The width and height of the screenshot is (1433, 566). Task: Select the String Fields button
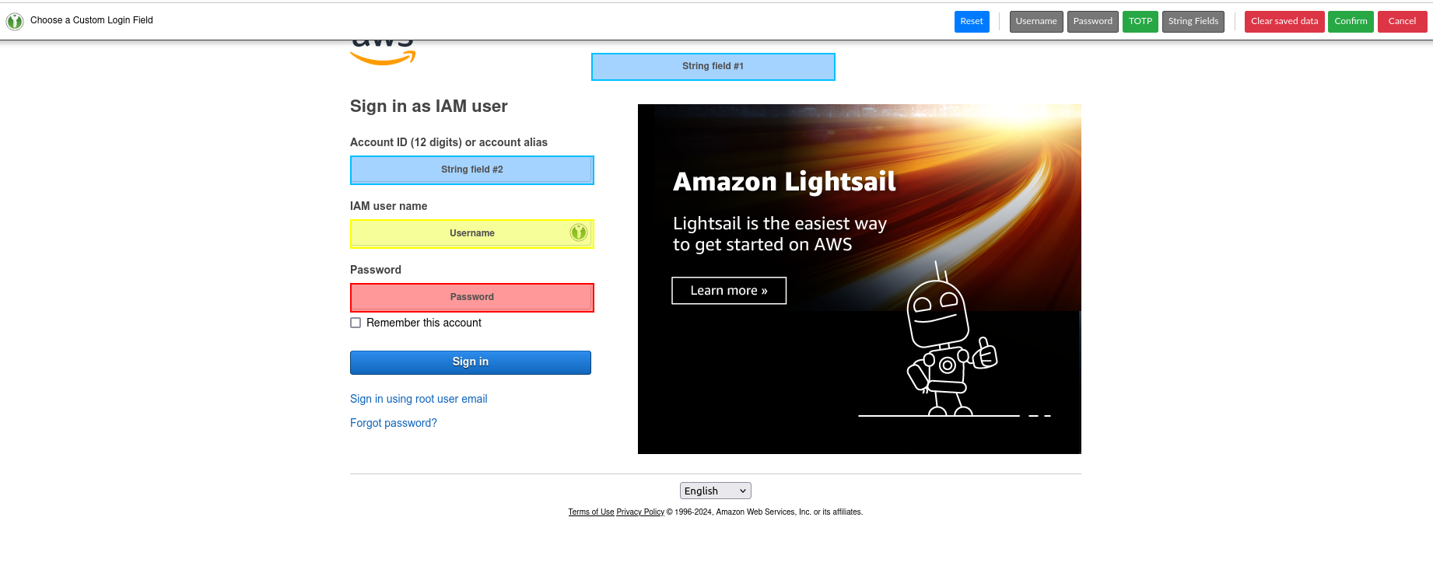1193,22
